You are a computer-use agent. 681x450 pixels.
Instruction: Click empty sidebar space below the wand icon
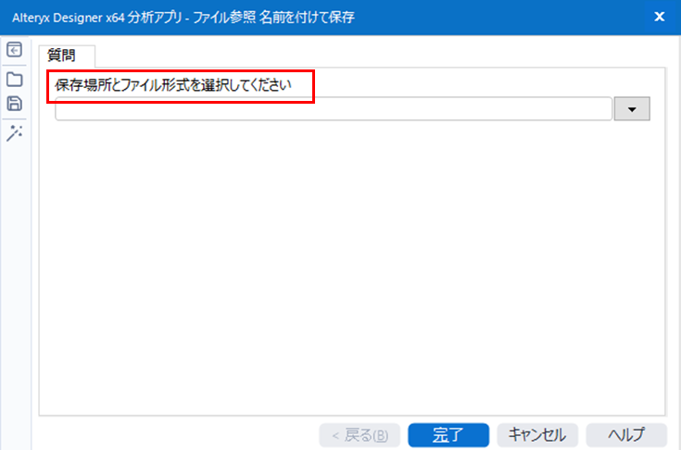tap(14, 278)
